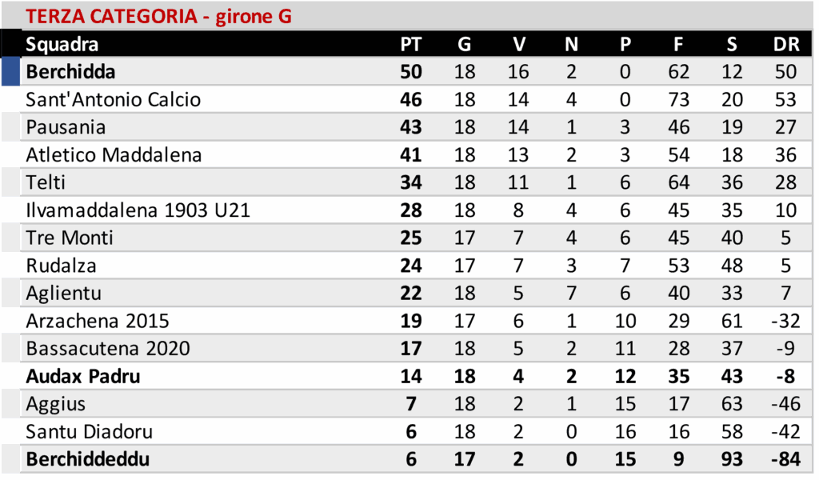Click the Atletico Maddalena team name

click(114, 155)
